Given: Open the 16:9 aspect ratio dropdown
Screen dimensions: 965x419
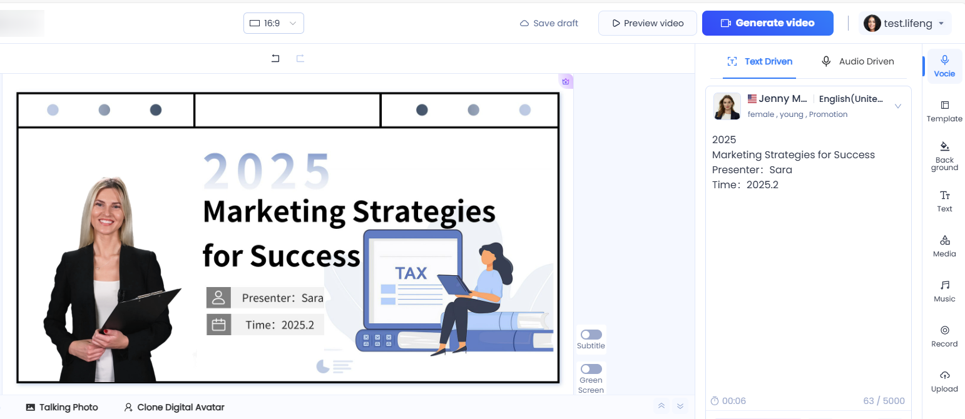Looking at the screenshot, I should point(273,23).
